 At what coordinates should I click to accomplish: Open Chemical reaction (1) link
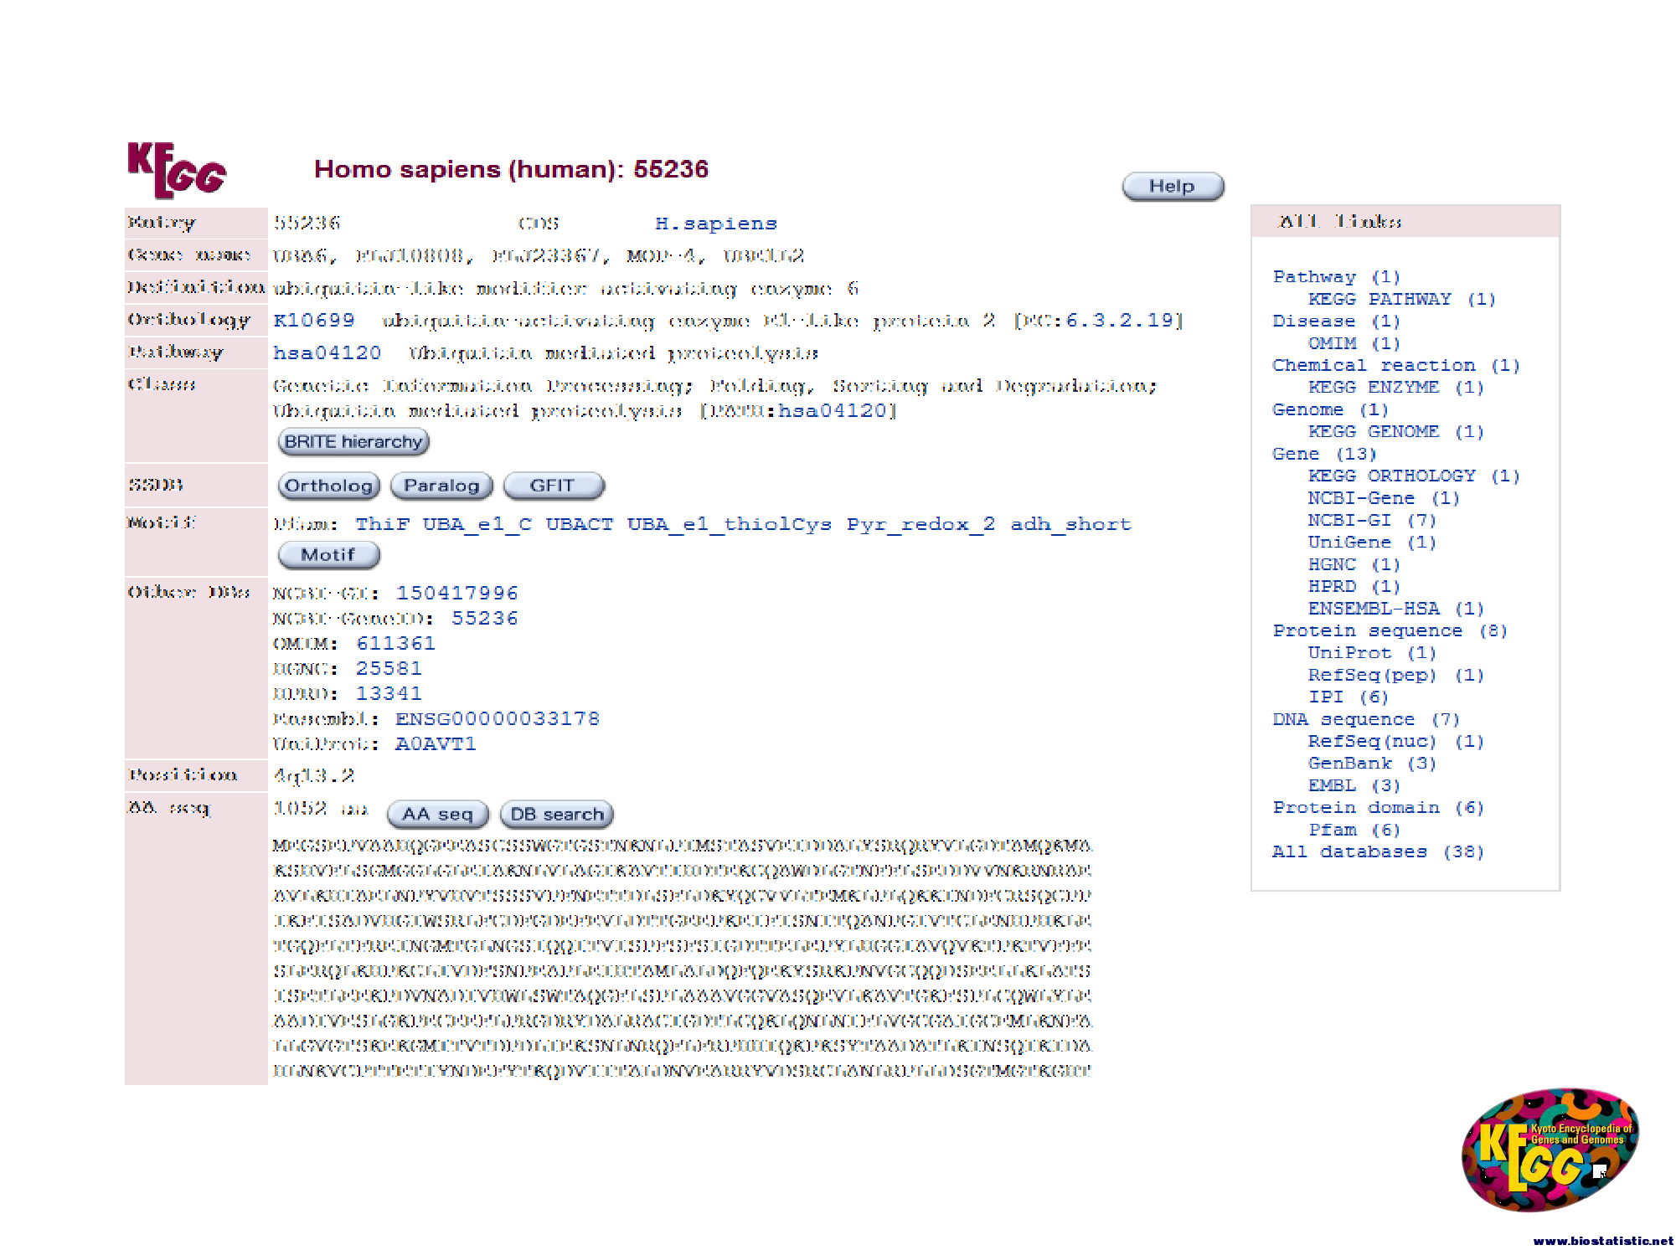pos(1396,366)
